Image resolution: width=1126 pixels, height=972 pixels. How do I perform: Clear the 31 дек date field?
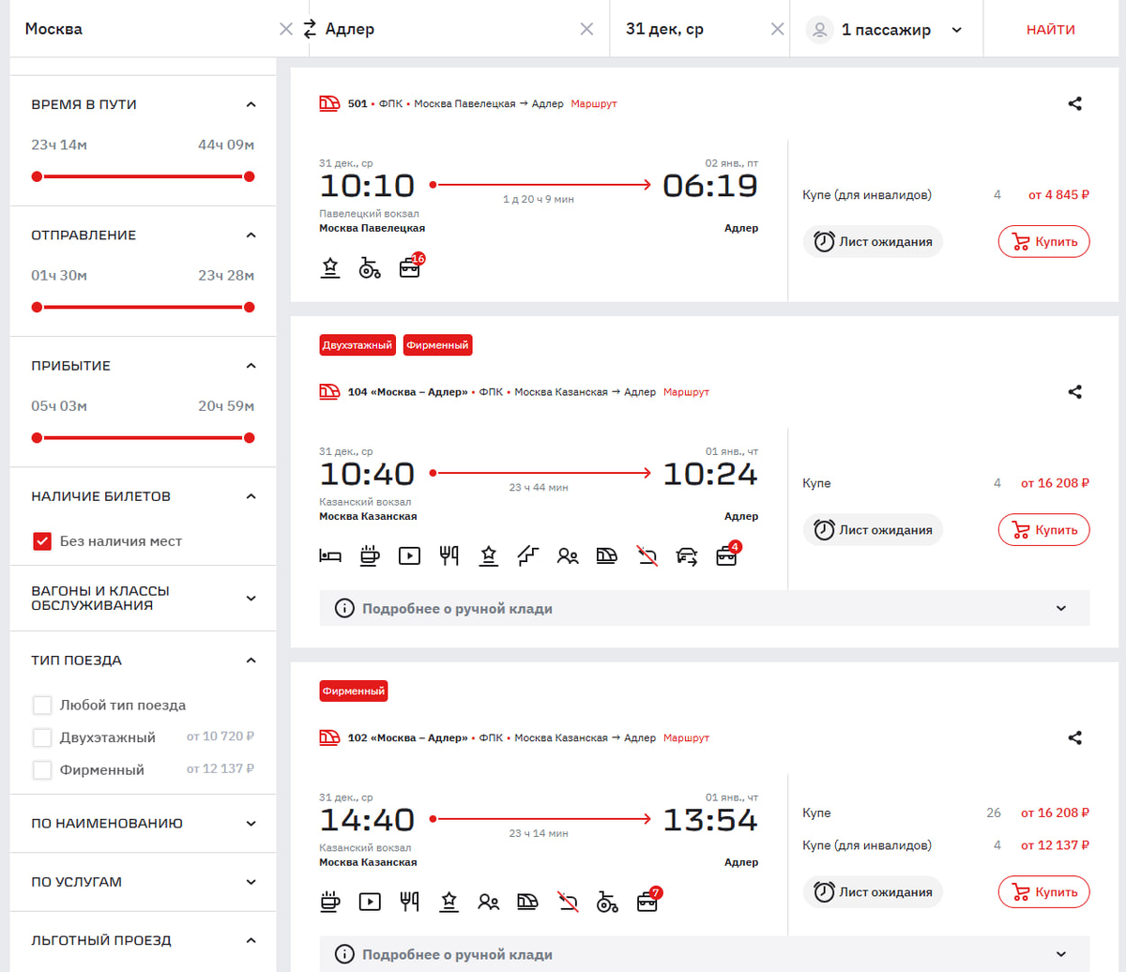tap(777, 29)
